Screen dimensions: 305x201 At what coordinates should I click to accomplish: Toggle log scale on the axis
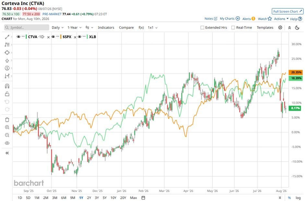point(298,198)
